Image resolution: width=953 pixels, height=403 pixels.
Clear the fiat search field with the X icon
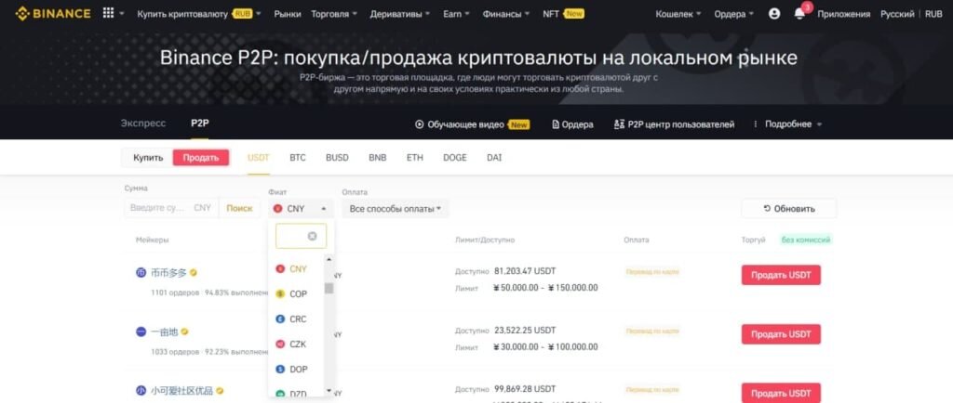coord(313,237)
